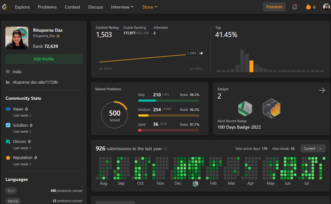Click the Hard solved progress bar

(x=169, y=130)
